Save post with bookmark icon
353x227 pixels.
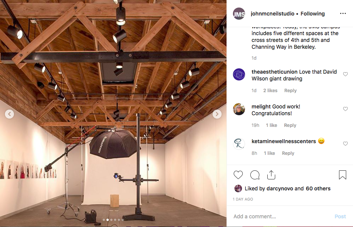342,175
